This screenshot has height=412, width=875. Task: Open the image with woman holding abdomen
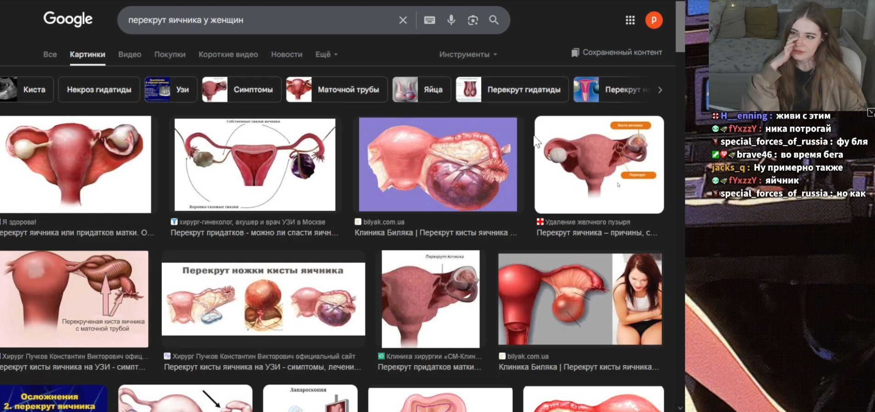tap(580, 299)
